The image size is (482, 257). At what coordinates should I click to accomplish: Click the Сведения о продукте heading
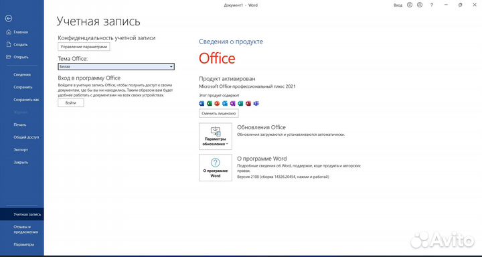point(231,41)
